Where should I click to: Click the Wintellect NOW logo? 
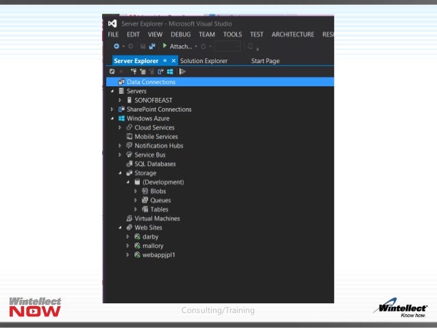[x=35, y=307]
